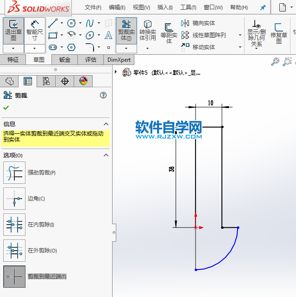Select the Arc sketch tool
The height and width of the screenshot is (297, 296).
click(71, 35)
